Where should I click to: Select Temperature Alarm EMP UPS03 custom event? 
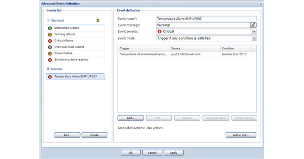click(75, 76)
